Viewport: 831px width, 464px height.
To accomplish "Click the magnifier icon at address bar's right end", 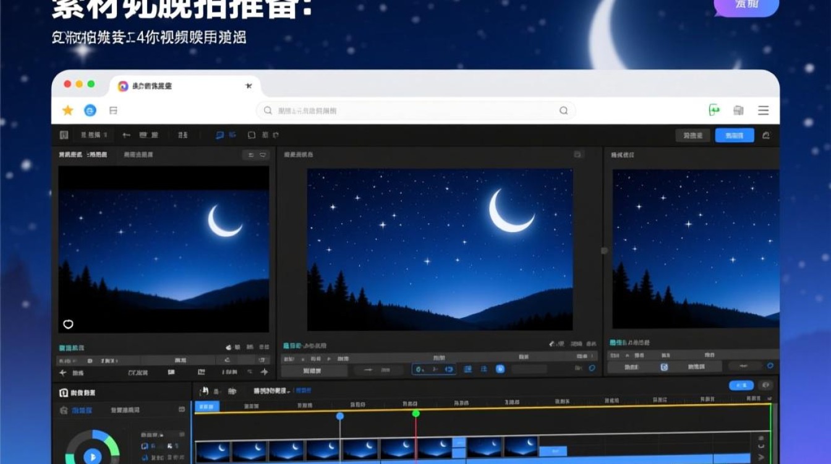I will point(563,110).
